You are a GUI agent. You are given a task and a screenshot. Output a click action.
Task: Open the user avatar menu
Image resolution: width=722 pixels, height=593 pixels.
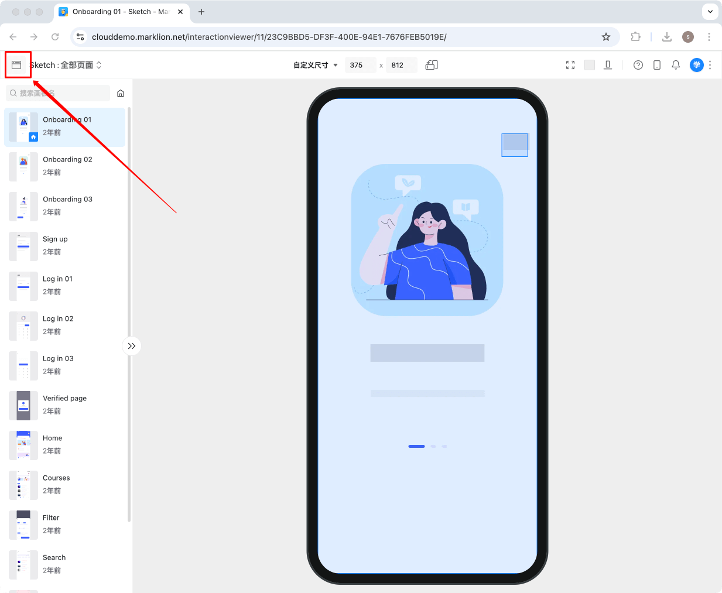[696, 65]
